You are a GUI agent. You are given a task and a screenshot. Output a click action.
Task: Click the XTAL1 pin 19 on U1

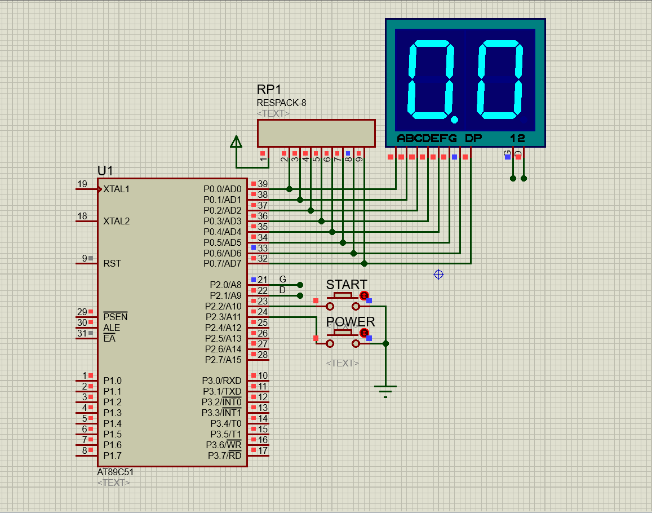pyautogui.click(x=86, y=189)
